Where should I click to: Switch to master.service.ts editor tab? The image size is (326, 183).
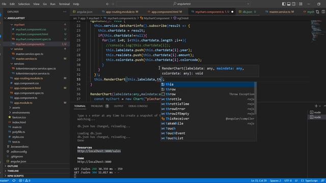tap(280, 12)
